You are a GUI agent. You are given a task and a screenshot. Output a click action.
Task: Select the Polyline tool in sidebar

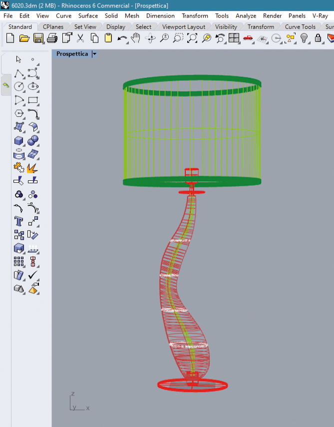pyautogui.click(x=19, y=73)
